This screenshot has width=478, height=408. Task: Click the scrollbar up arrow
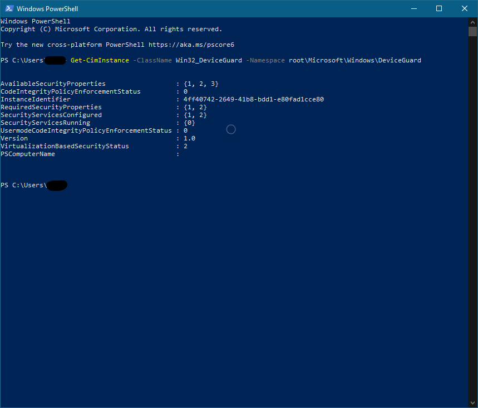[473, 21]
